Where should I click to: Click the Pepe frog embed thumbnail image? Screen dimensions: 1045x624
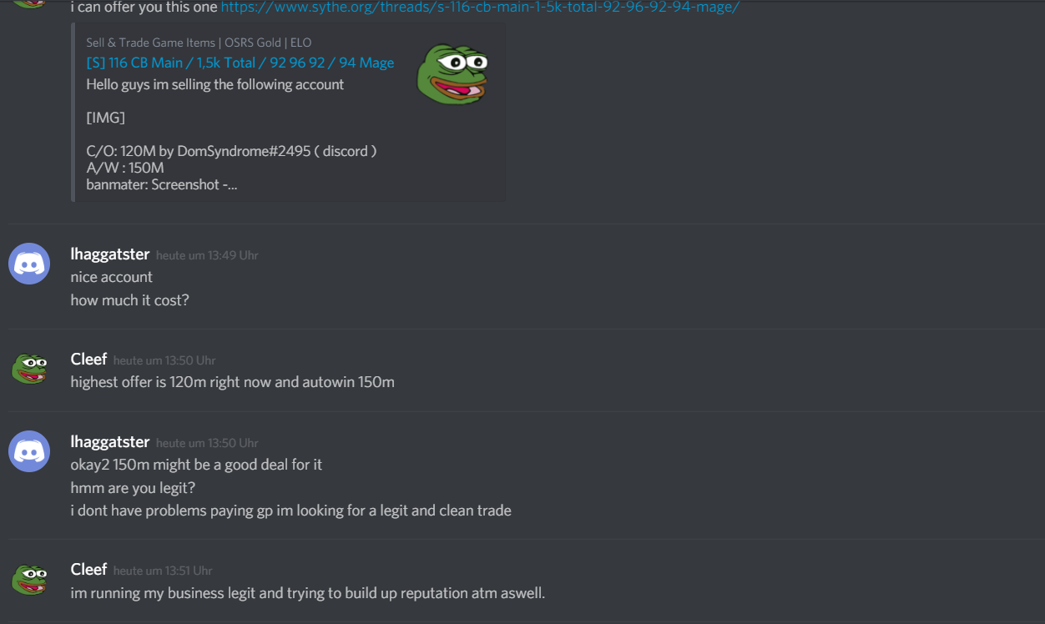[x=452, y=74]
